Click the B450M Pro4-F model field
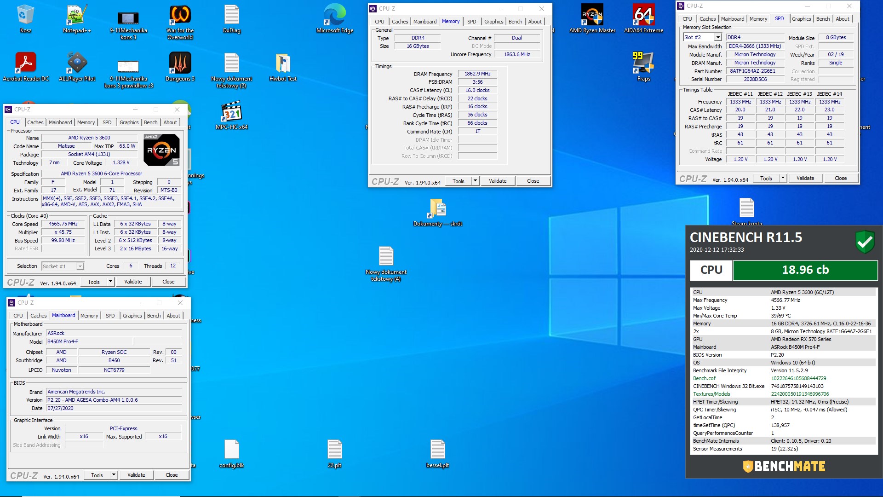 90,341
